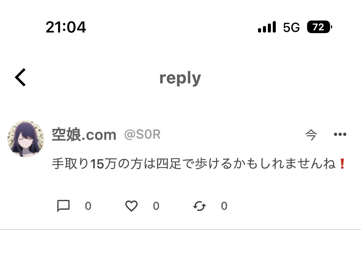This screenshot has width=361, height=256.
Task: Tap the reply count beside speech bubble
Action: click(x=88, y=206)
